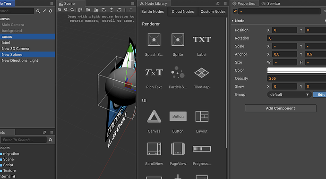Pick the Rich Text node icon
The width and height of the screenshot is (326, 179).
pos(154,72)
